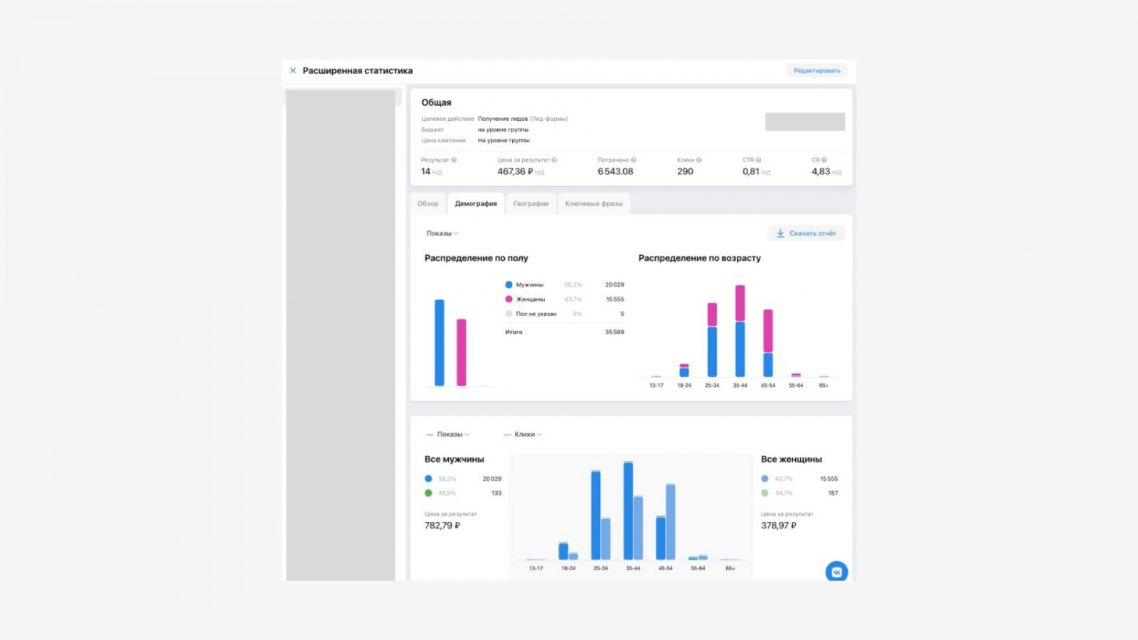Click the Расширенная статистика title
The height and width of the screenshot is (640, 1138).
358,70
